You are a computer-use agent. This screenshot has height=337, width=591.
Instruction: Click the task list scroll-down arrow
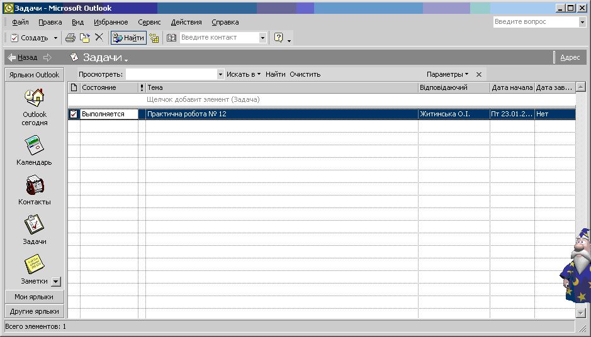[581, 313]
